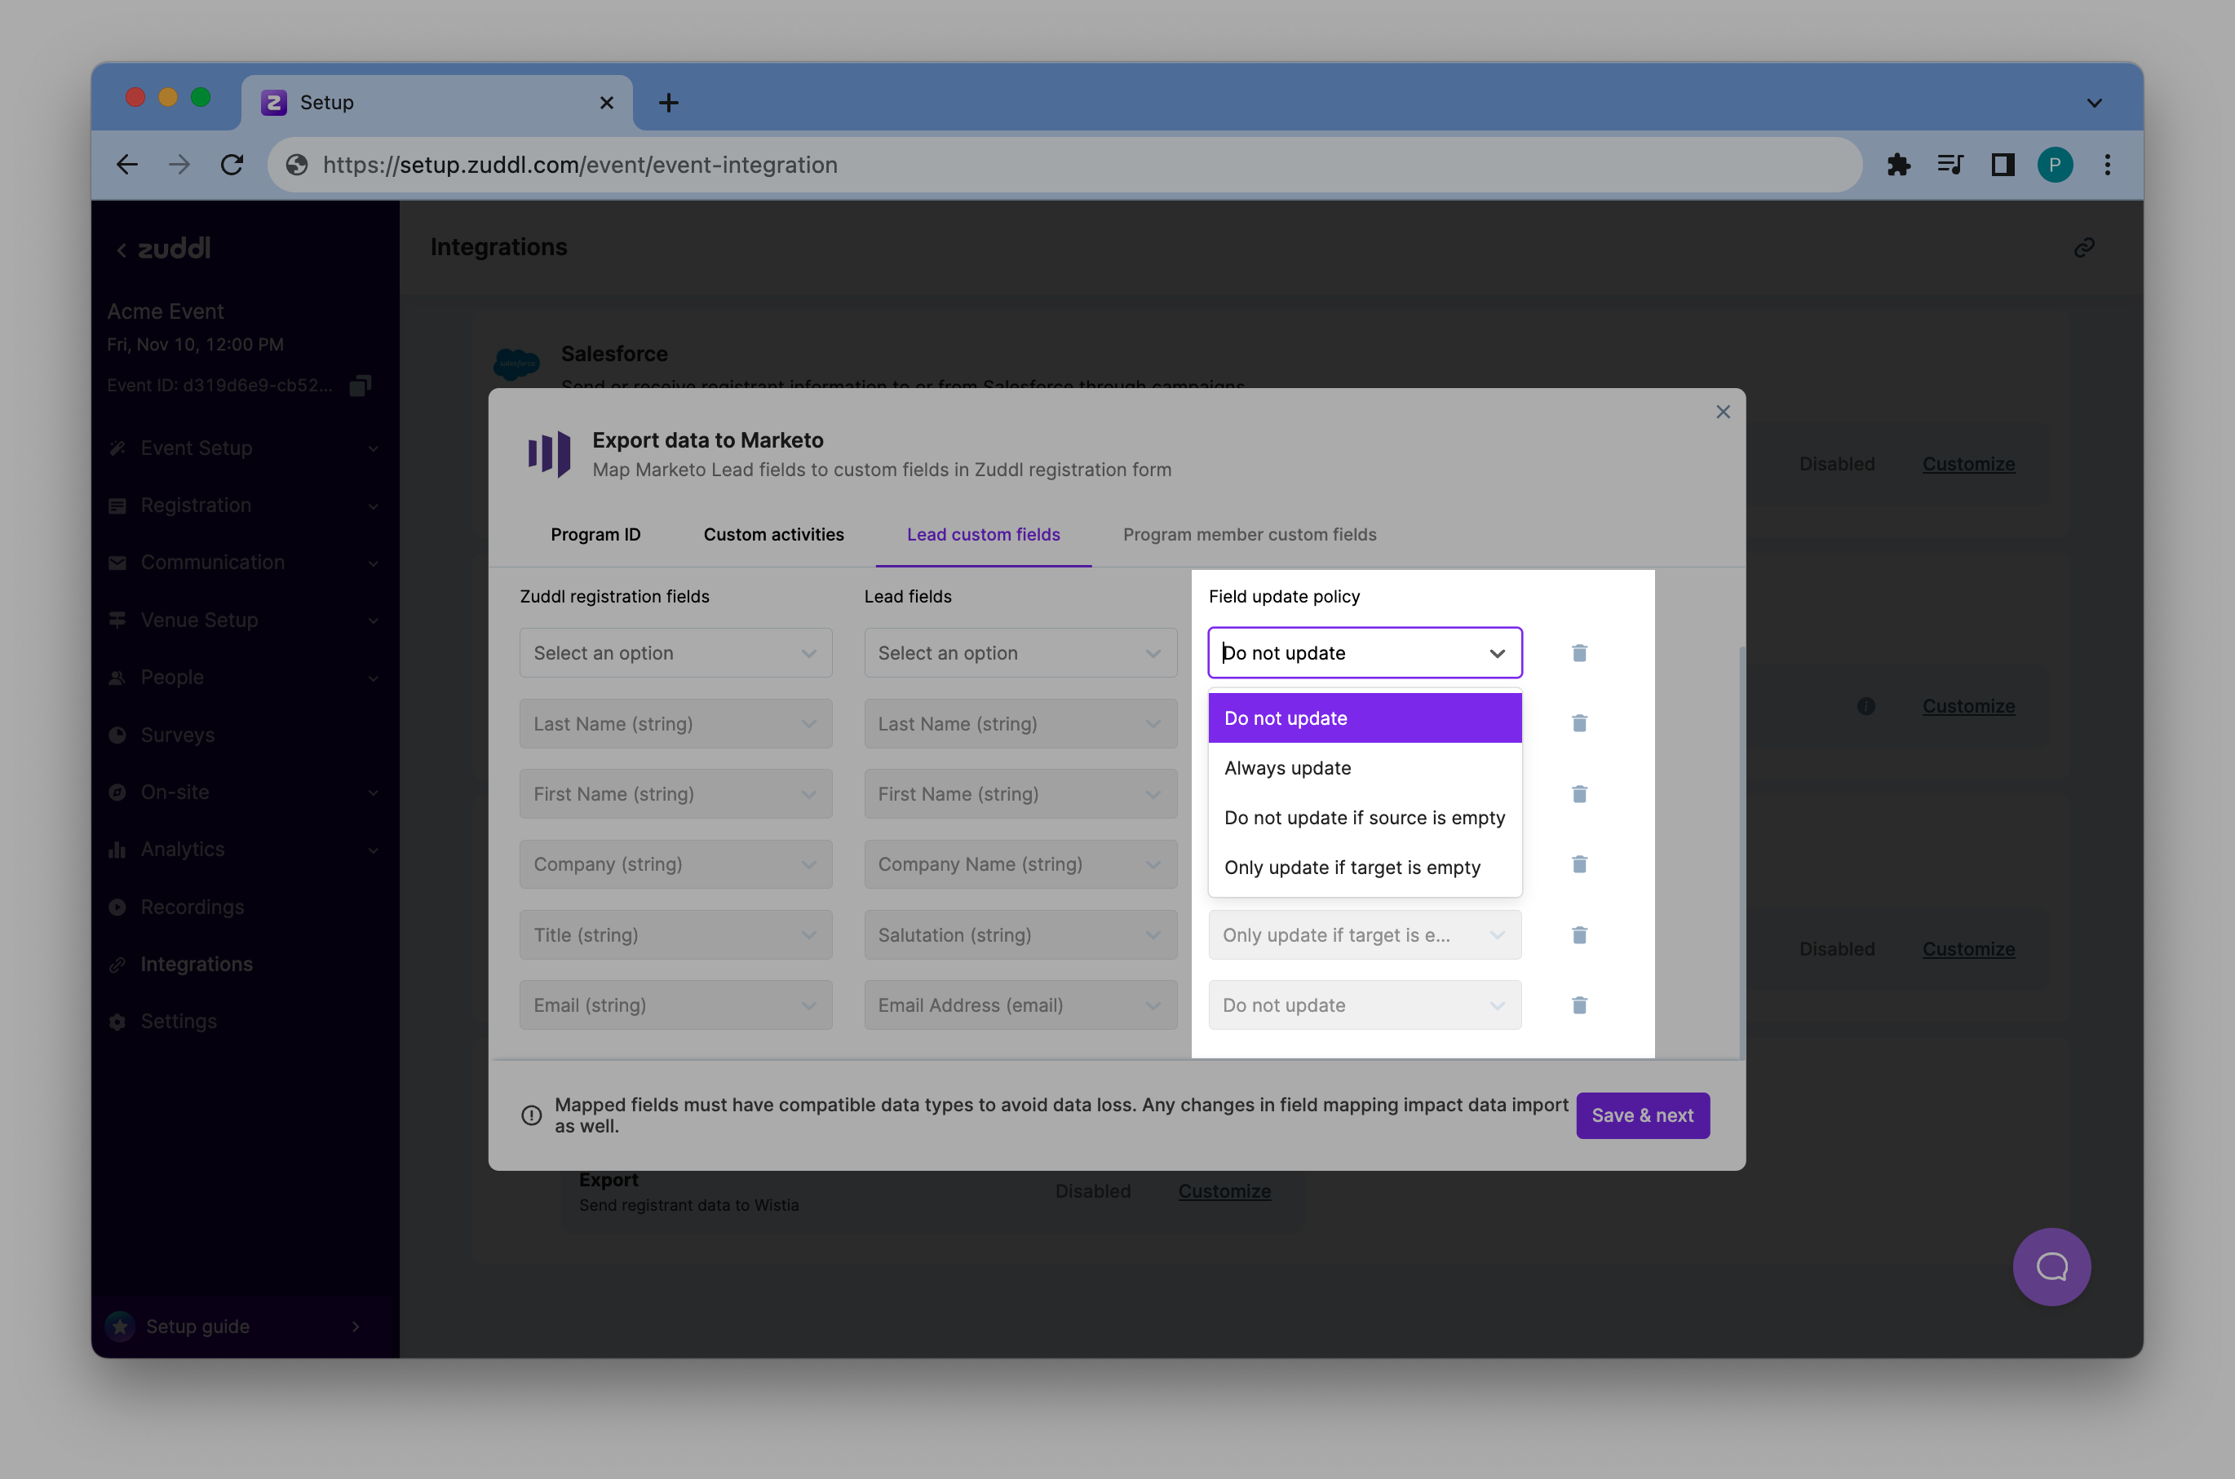Click browser extensions puzzle icon
The height and width of the screenshot is (1479, 2235).
click(x=1898, y=165)
